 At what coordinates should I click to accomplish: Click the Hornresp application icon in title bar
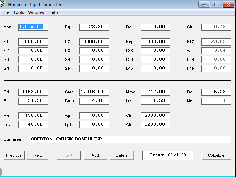point(3,4)
